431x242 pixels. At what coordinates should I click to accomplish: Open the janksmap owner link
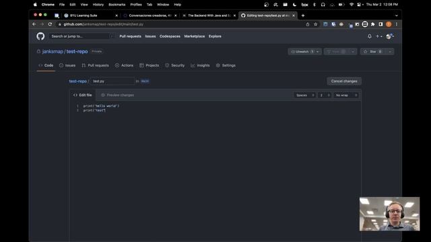(53, 51)
